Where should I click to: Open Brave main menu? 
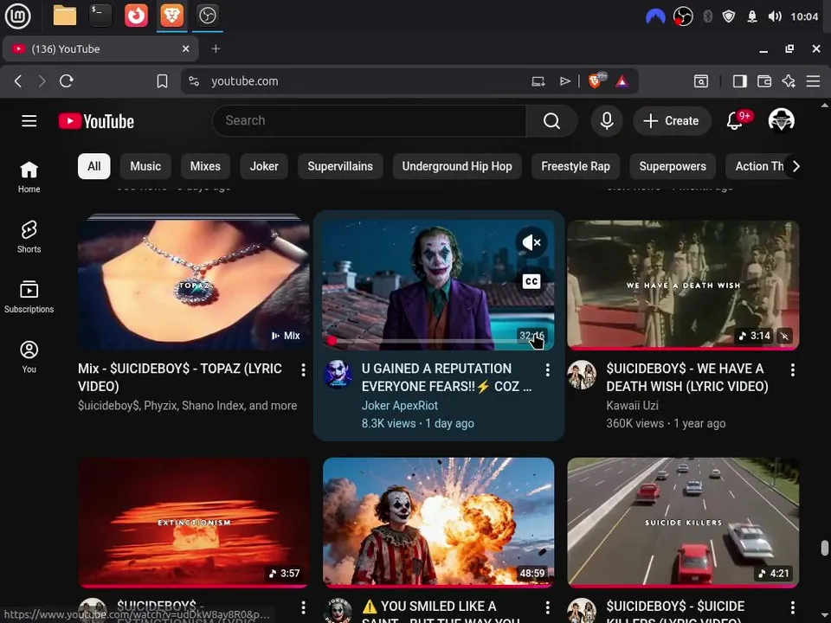813,81
